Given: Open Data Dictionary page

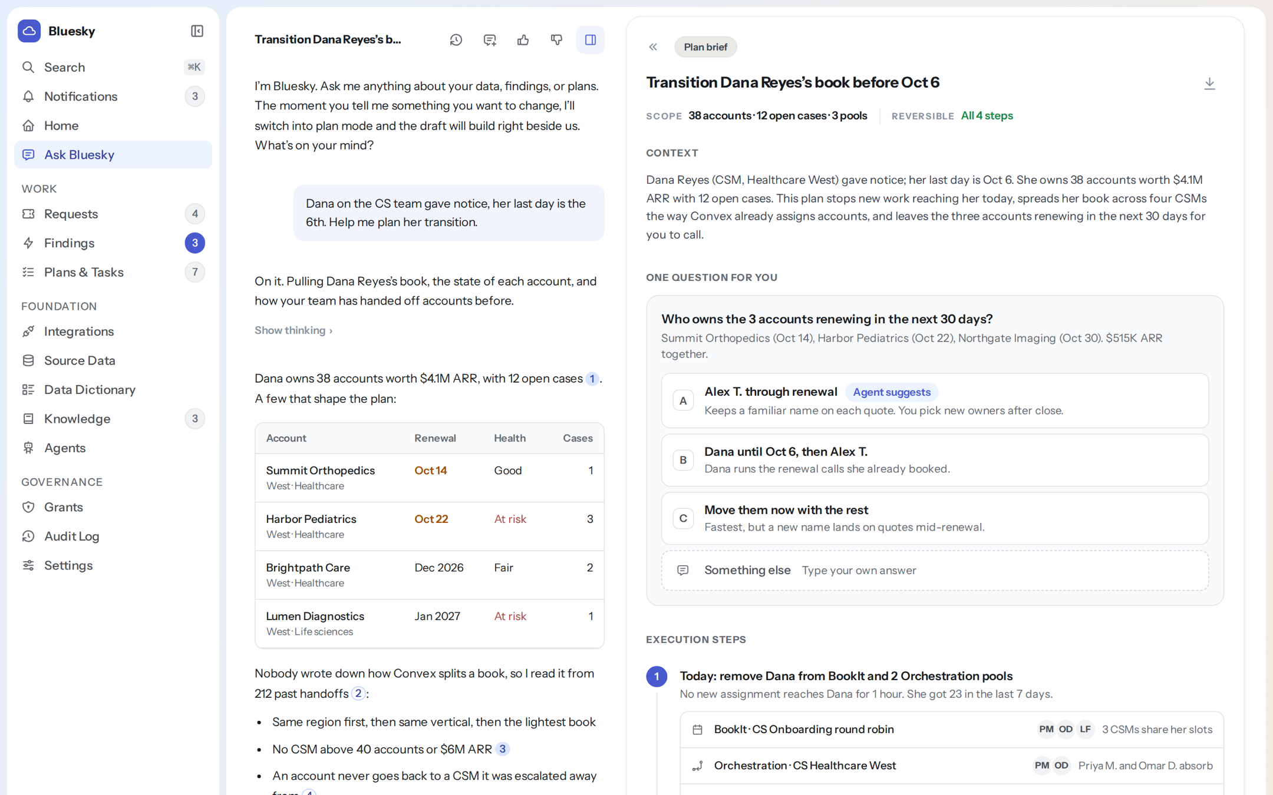Looking at the screenshot, I should tap(113, 389).
